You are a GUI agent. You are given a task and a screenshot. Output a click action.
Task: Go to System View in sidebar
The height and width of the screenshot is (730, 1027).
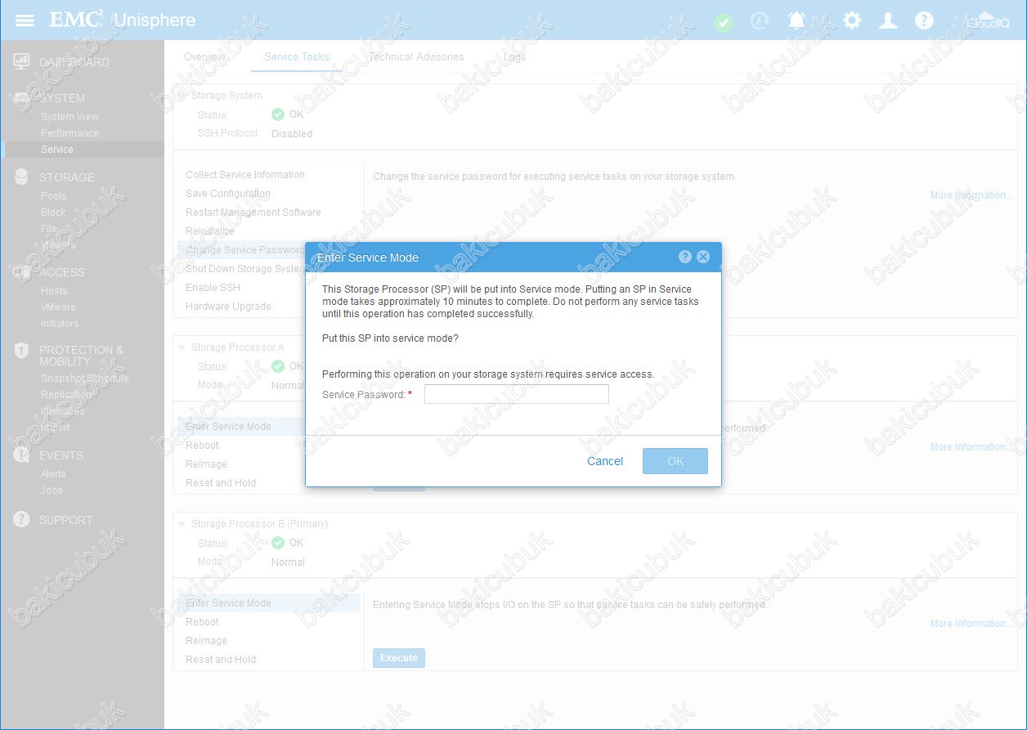70,117
